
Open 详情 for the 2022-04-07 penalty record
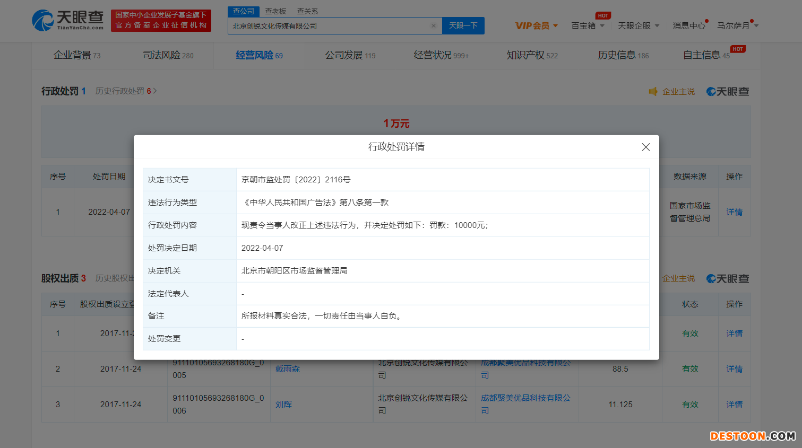734,212
